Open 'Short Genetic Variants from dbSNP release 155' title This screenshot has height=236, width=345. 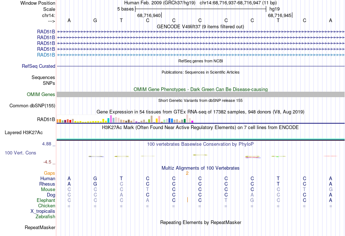[x=200, y=100]
